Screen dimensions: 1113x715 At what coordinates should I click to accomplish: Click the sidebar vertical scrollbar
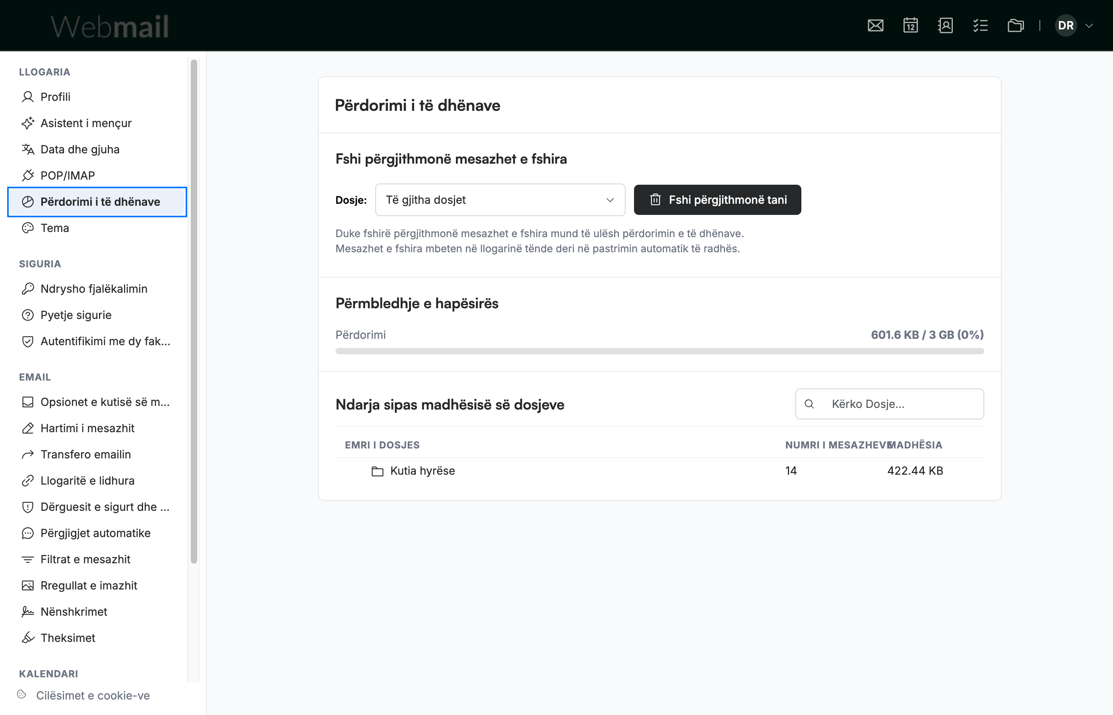click(194, 311)
